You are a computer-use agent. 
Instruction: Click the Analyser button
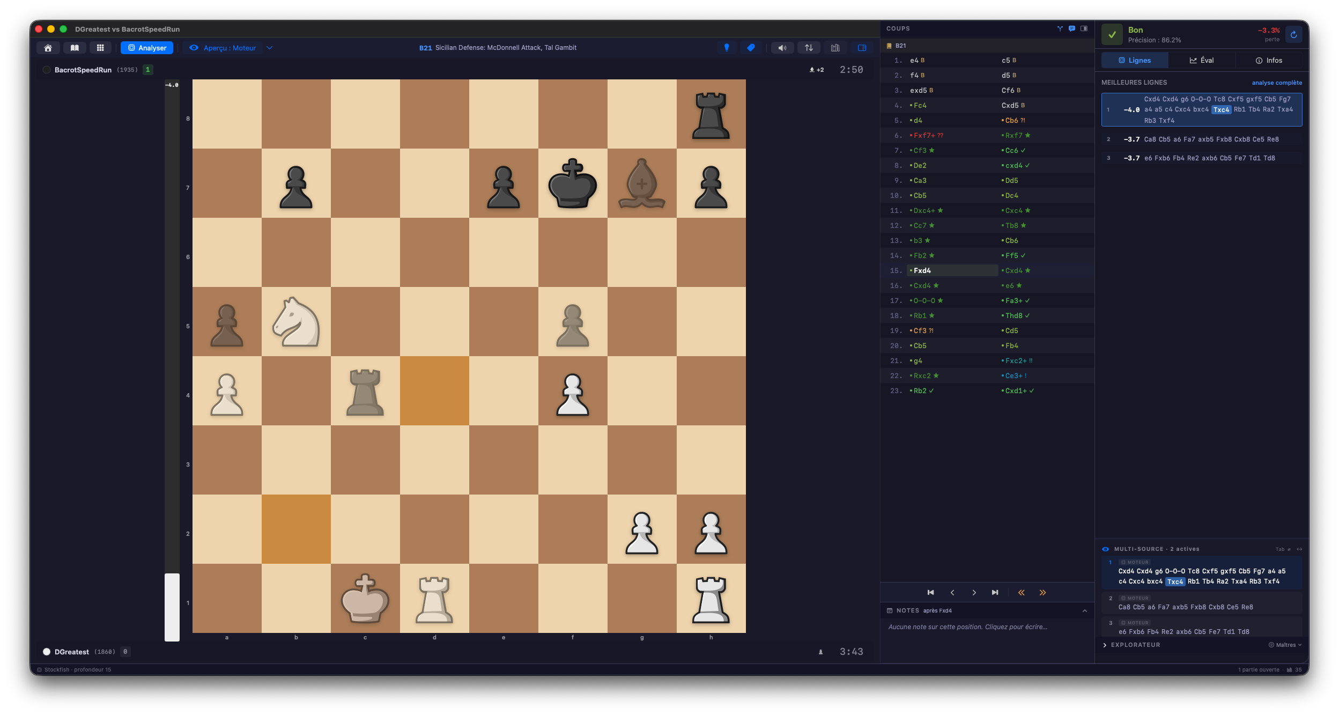pos(147,48)
